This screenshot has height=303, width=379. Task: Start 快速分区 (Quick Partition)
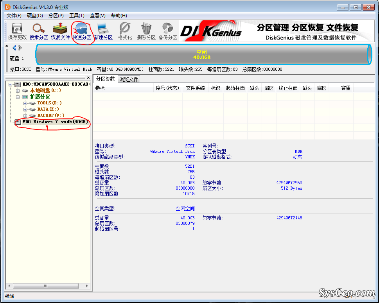82,31
